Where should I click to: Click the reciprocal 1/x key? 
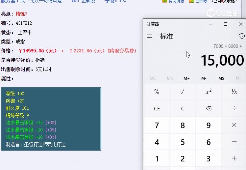click(234, 92)
